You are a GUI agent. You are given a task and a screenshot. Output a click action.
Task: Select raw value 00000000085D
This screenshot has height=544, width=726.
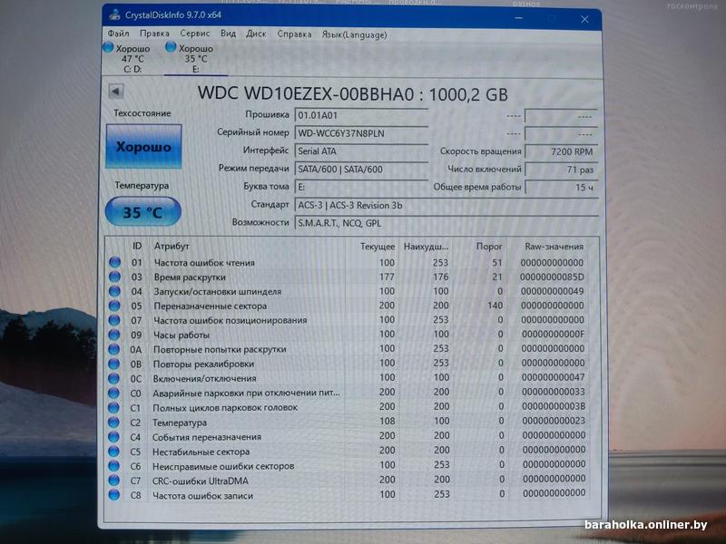(x=552, y=277)
